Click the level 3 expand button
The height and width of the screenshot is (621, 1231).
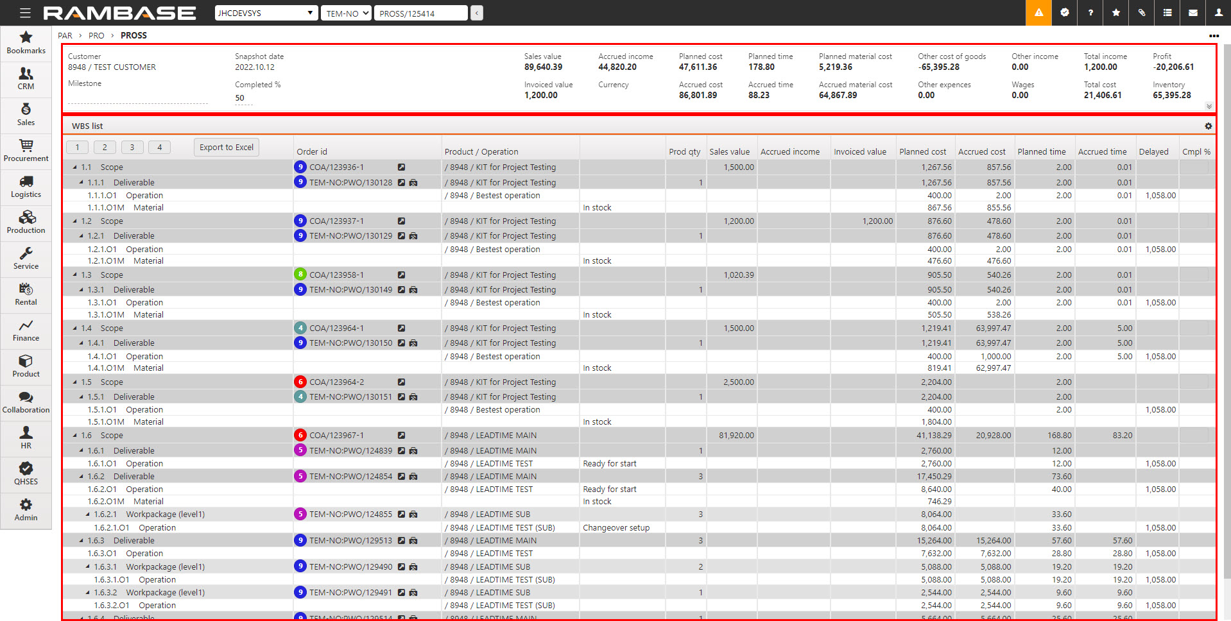(132, 148)
